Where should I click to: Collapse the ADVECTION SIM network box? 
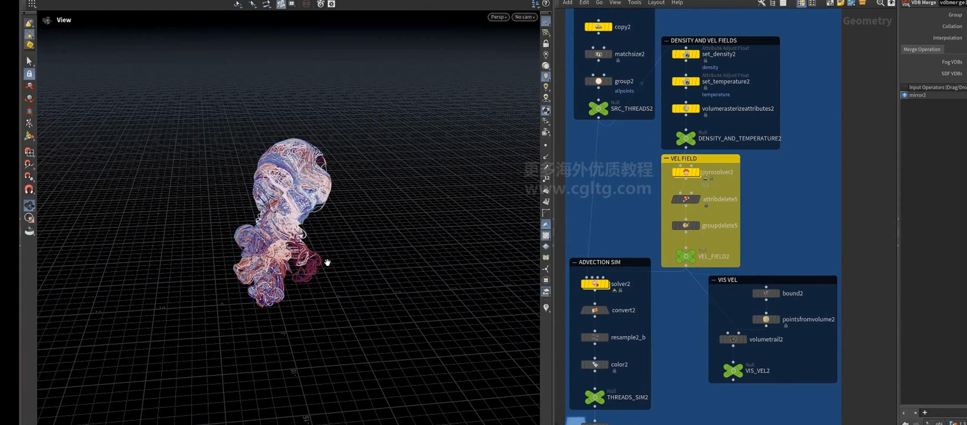(x=574, y=262)
